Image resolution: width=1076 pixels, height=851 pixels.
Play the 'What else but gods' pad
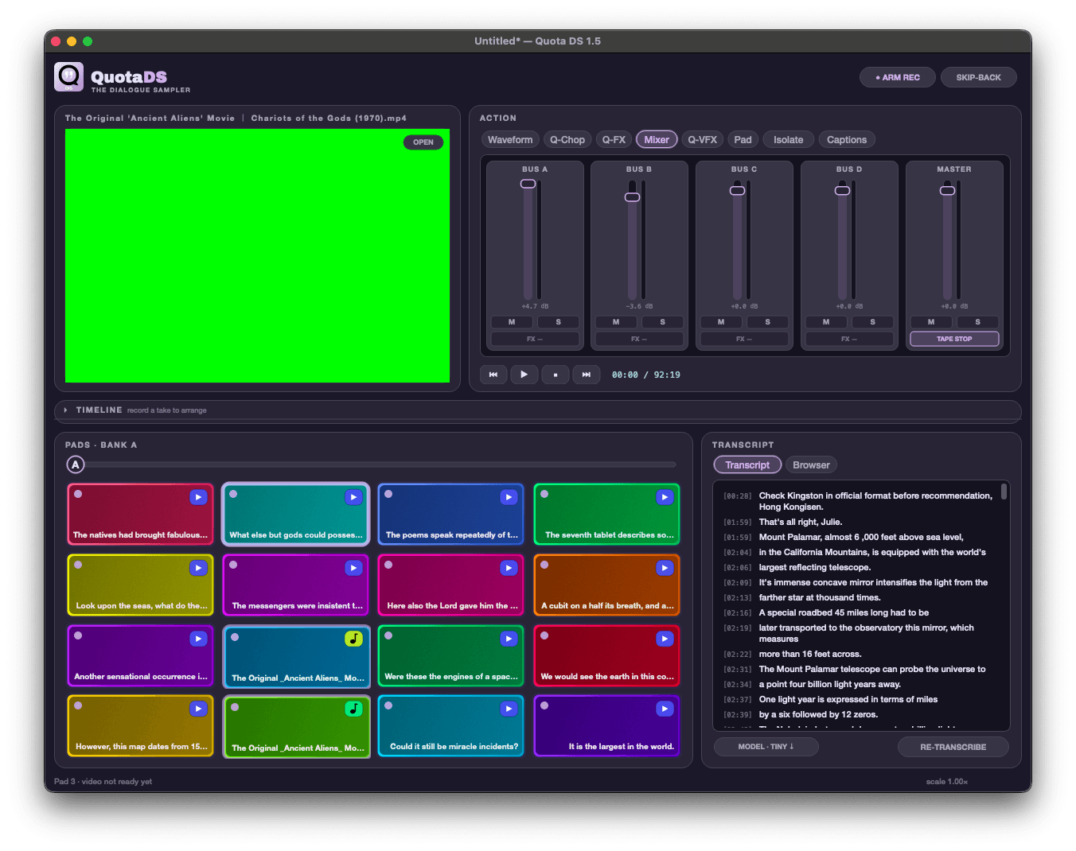tap(353, 497)
